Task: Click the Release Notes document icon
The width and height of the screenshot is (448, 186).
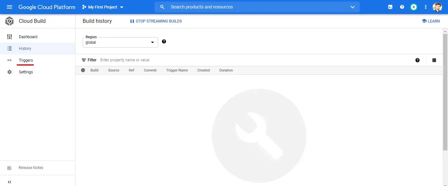Action: [10, 168]
